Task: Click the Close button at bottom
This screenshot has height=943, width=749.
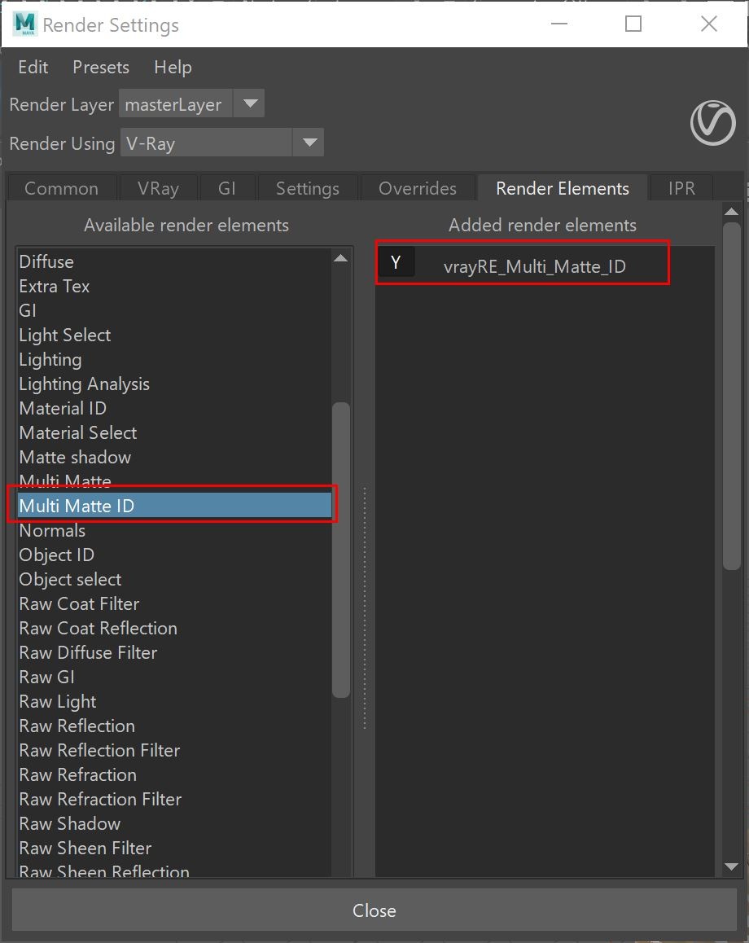Action: tap(374, 910)
